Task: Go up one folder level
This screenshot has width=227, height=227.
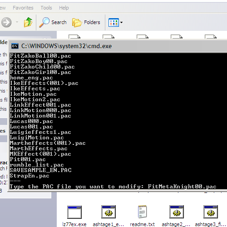Action: 28,22
